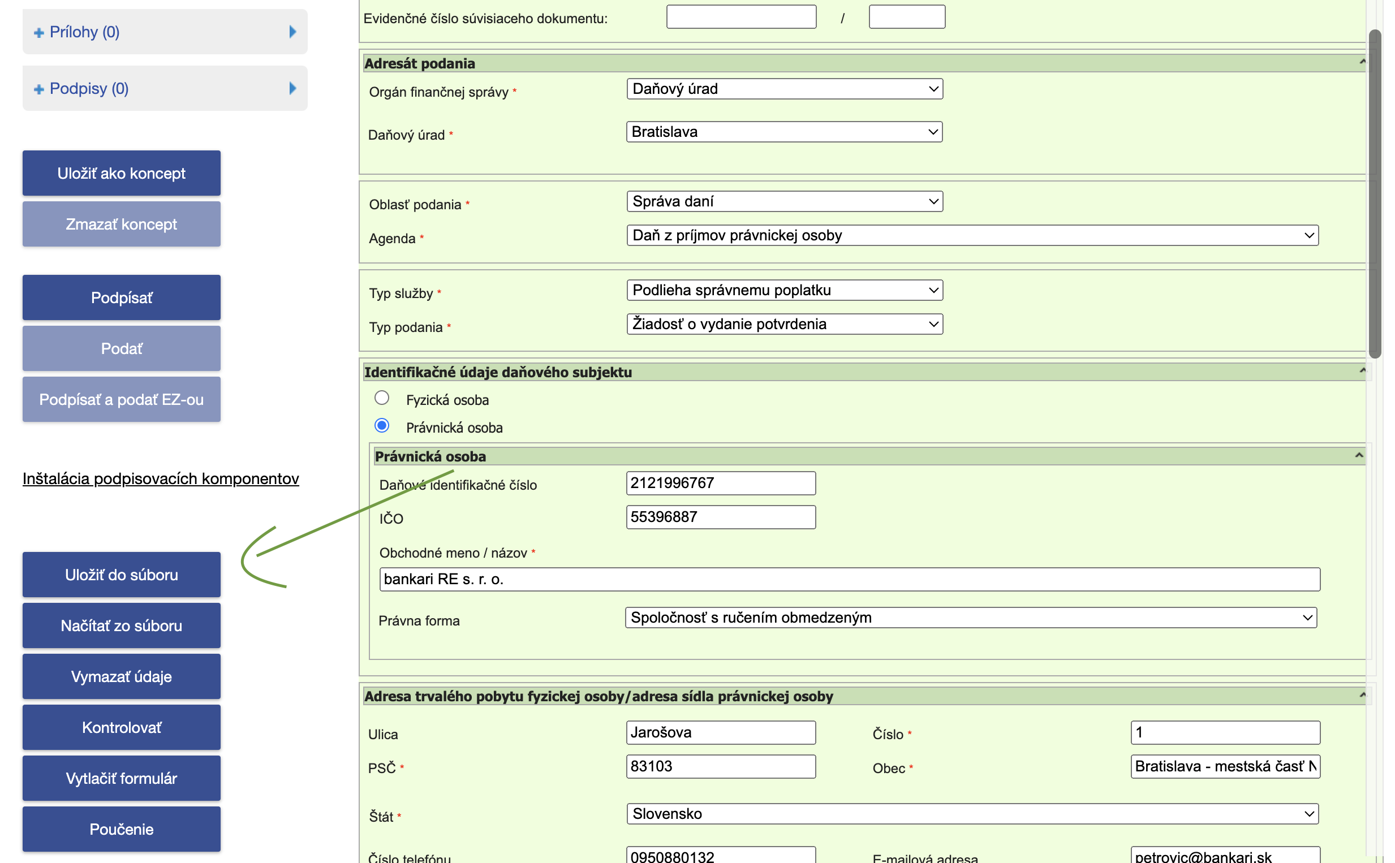Collapse the Adresát podania section arrow

click(x=1362, y=62)
